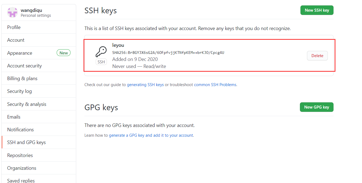The image size is (362, 183).
Task: Open the Profile settings page
Action: 14,27
